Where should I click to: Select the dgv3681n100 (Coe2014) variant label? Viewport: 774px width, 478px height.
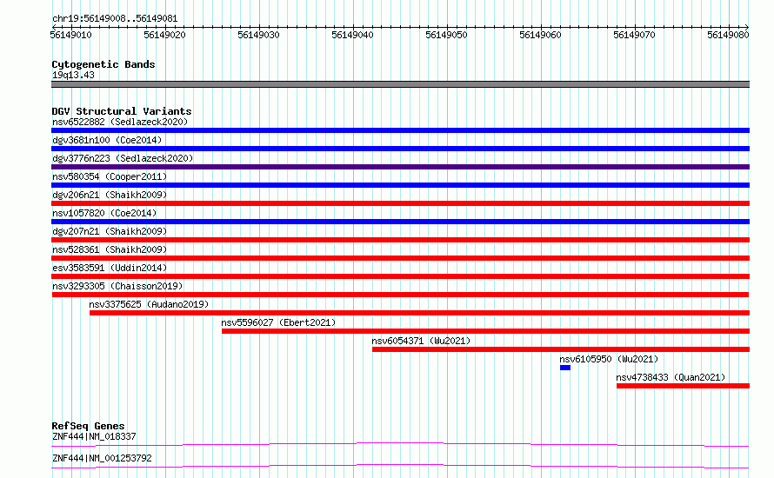point(107,140)
